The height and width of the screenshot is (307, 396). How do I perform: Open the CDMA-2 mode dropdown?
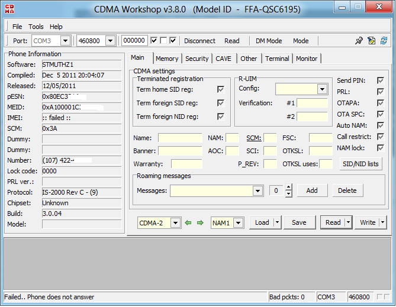point(176,223)
